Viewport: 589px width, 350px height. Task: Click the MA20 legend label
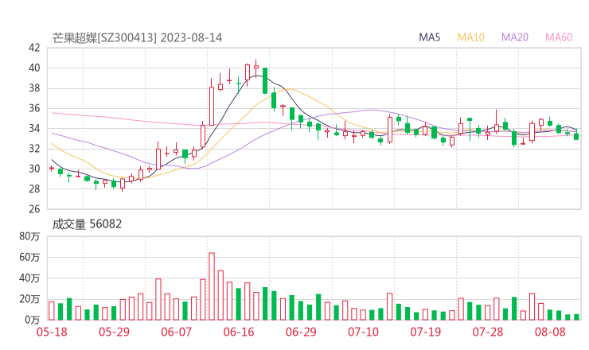[515, 37]
